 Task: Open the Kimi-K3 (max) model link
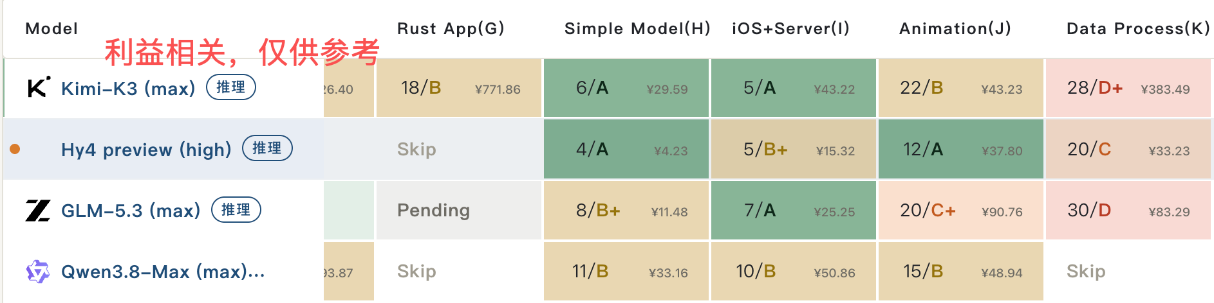[x=128, y=89]
